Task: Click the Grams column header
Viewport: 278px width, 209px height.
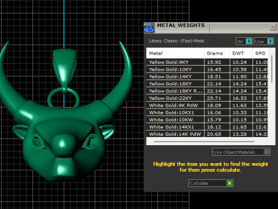Action: [x=217, y=53]
